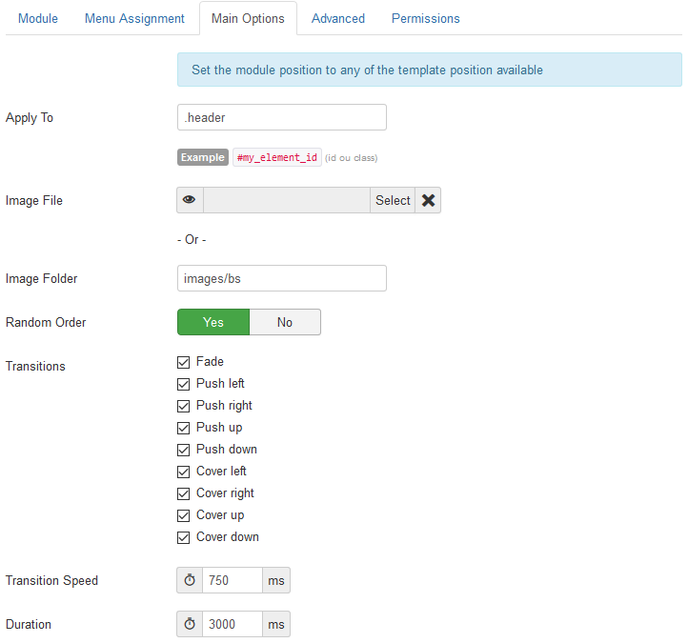This screenshot has height=643, width=688.
Task: Click the Transition Speed value field
Action: click(232, 580)
